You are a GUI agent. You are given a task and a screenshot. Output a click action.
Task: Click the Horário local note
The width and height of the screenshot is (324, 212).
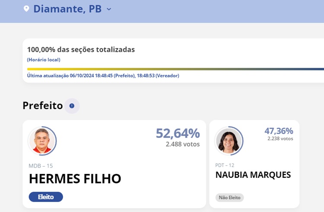tap(44, 60)
